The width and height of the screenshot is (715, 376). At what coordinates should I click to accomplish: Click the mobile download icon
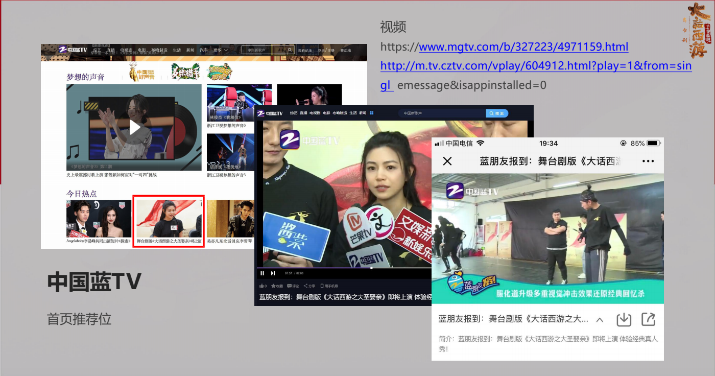624,320
